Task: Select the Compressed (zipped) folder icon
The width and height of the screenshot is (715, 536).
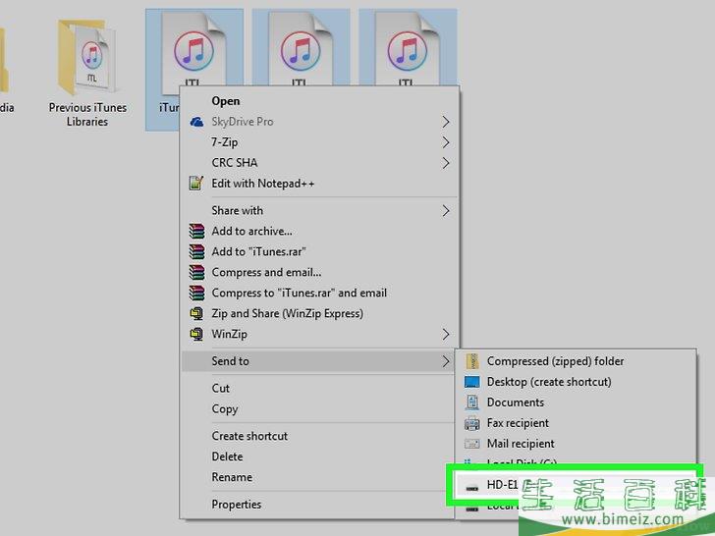Action: [x=472, y=361]
